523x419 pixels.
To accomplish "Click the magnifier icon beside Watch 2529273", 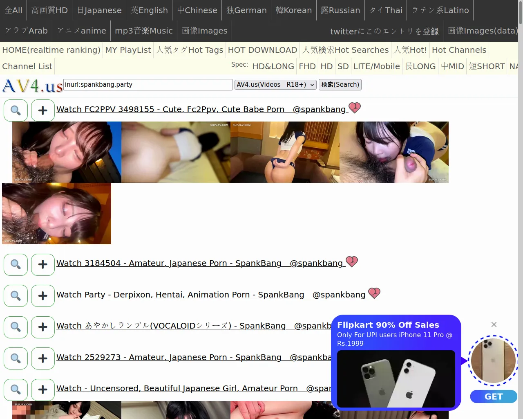I will [x=16, y=358].
